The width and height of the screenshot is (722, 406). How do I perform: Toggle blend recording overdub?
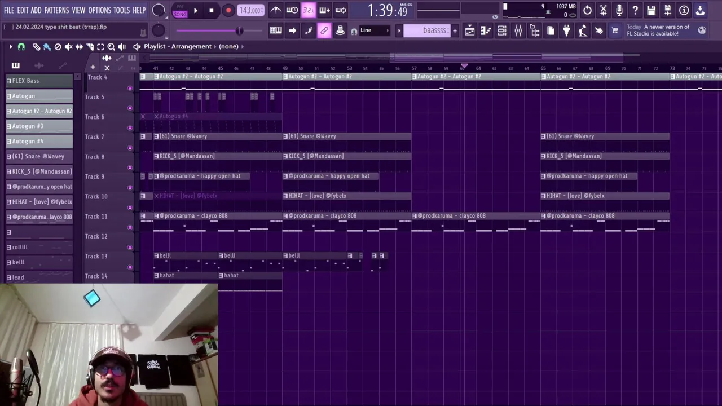[325, 10]
